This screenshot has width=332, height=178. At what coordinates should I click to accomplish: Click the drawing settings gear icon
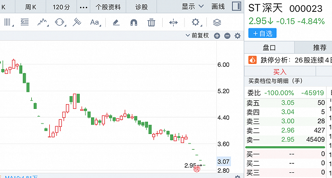pos(196,22)
